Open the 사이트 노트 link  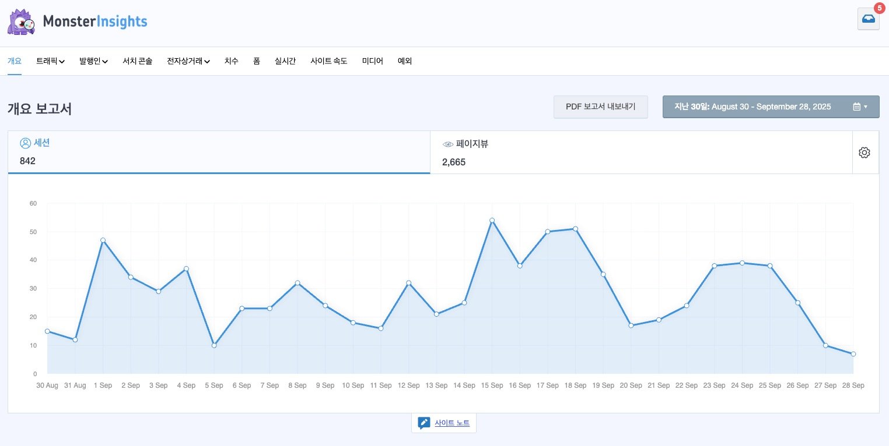tap(452, 423)
